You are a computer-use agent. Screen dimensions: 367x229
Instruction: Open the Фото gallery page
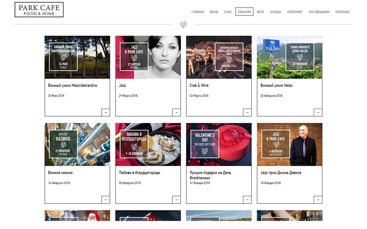pyautogui.click(x=260, y=12)
